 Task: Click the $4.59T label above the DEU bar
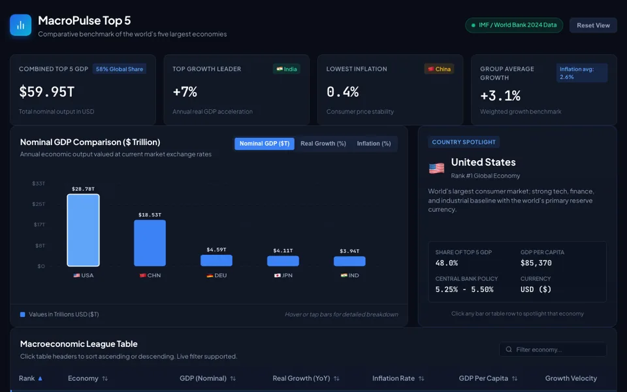point(216,250)
